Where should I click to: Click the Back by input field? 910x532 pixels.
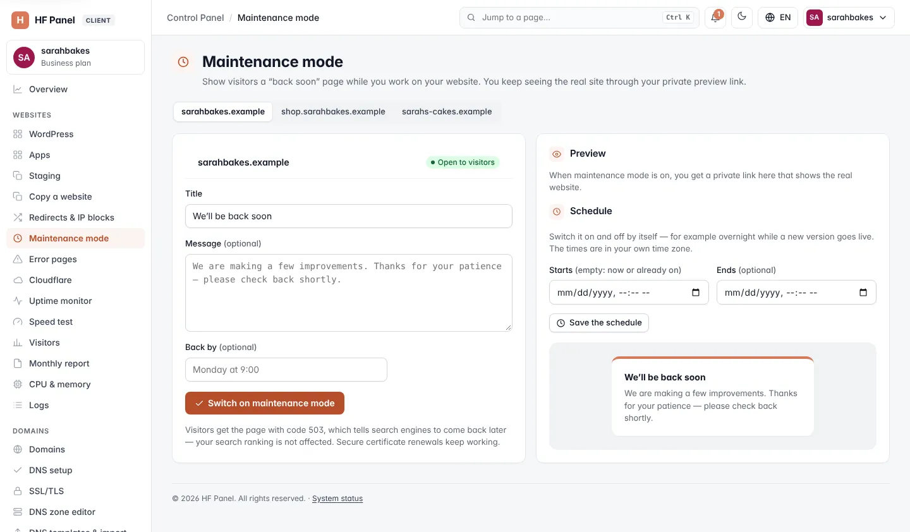[286, 370]
